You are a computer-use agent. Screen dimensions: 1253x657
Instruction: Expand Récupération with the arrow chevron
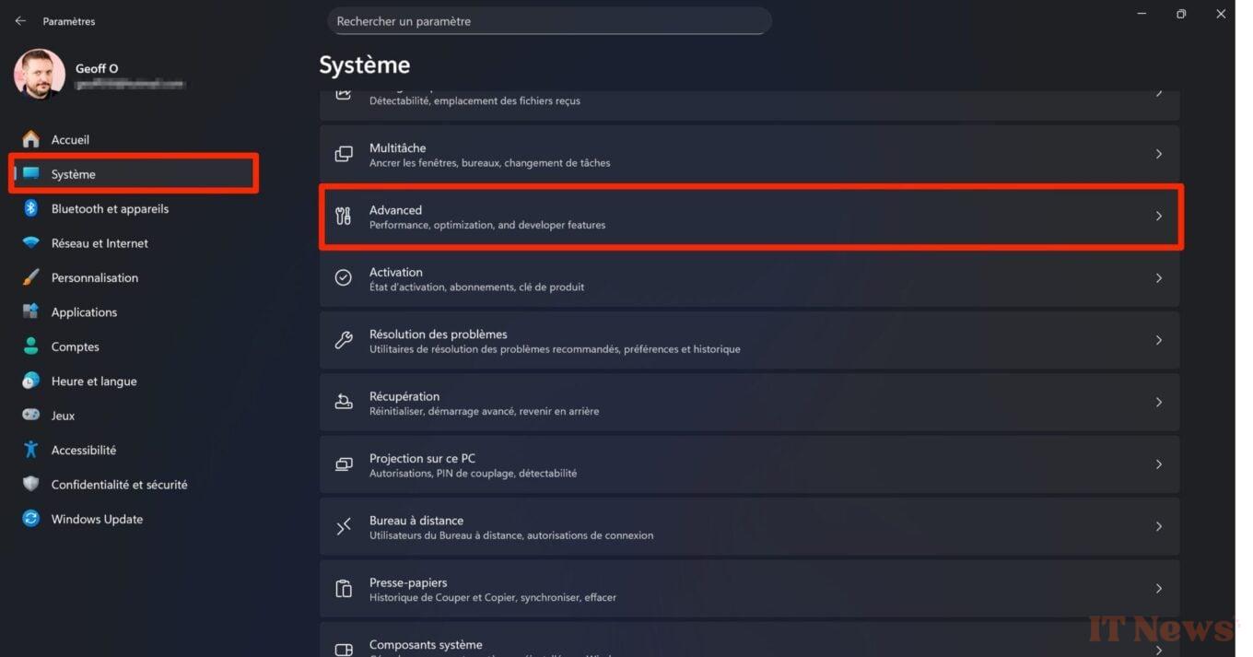[x=1159, y=403]
